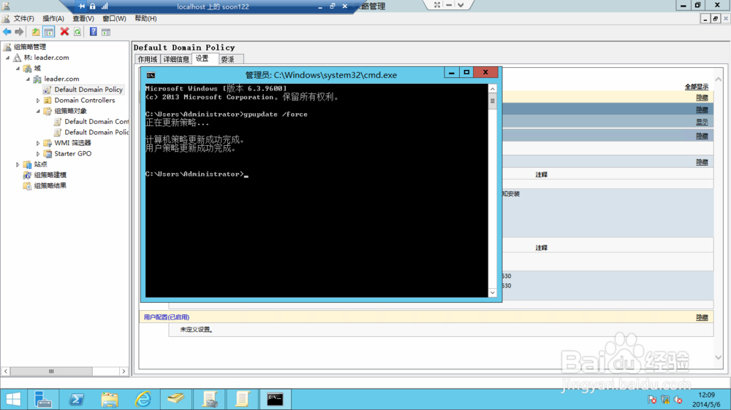Toggle the show/hide action pane icon
This screenshot has width=731, height=410.
pos(106,32)
